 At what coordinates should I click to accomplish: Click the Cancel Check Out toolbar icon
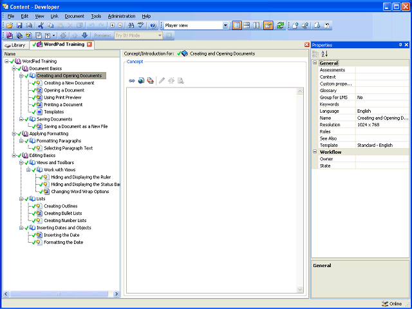327,26
